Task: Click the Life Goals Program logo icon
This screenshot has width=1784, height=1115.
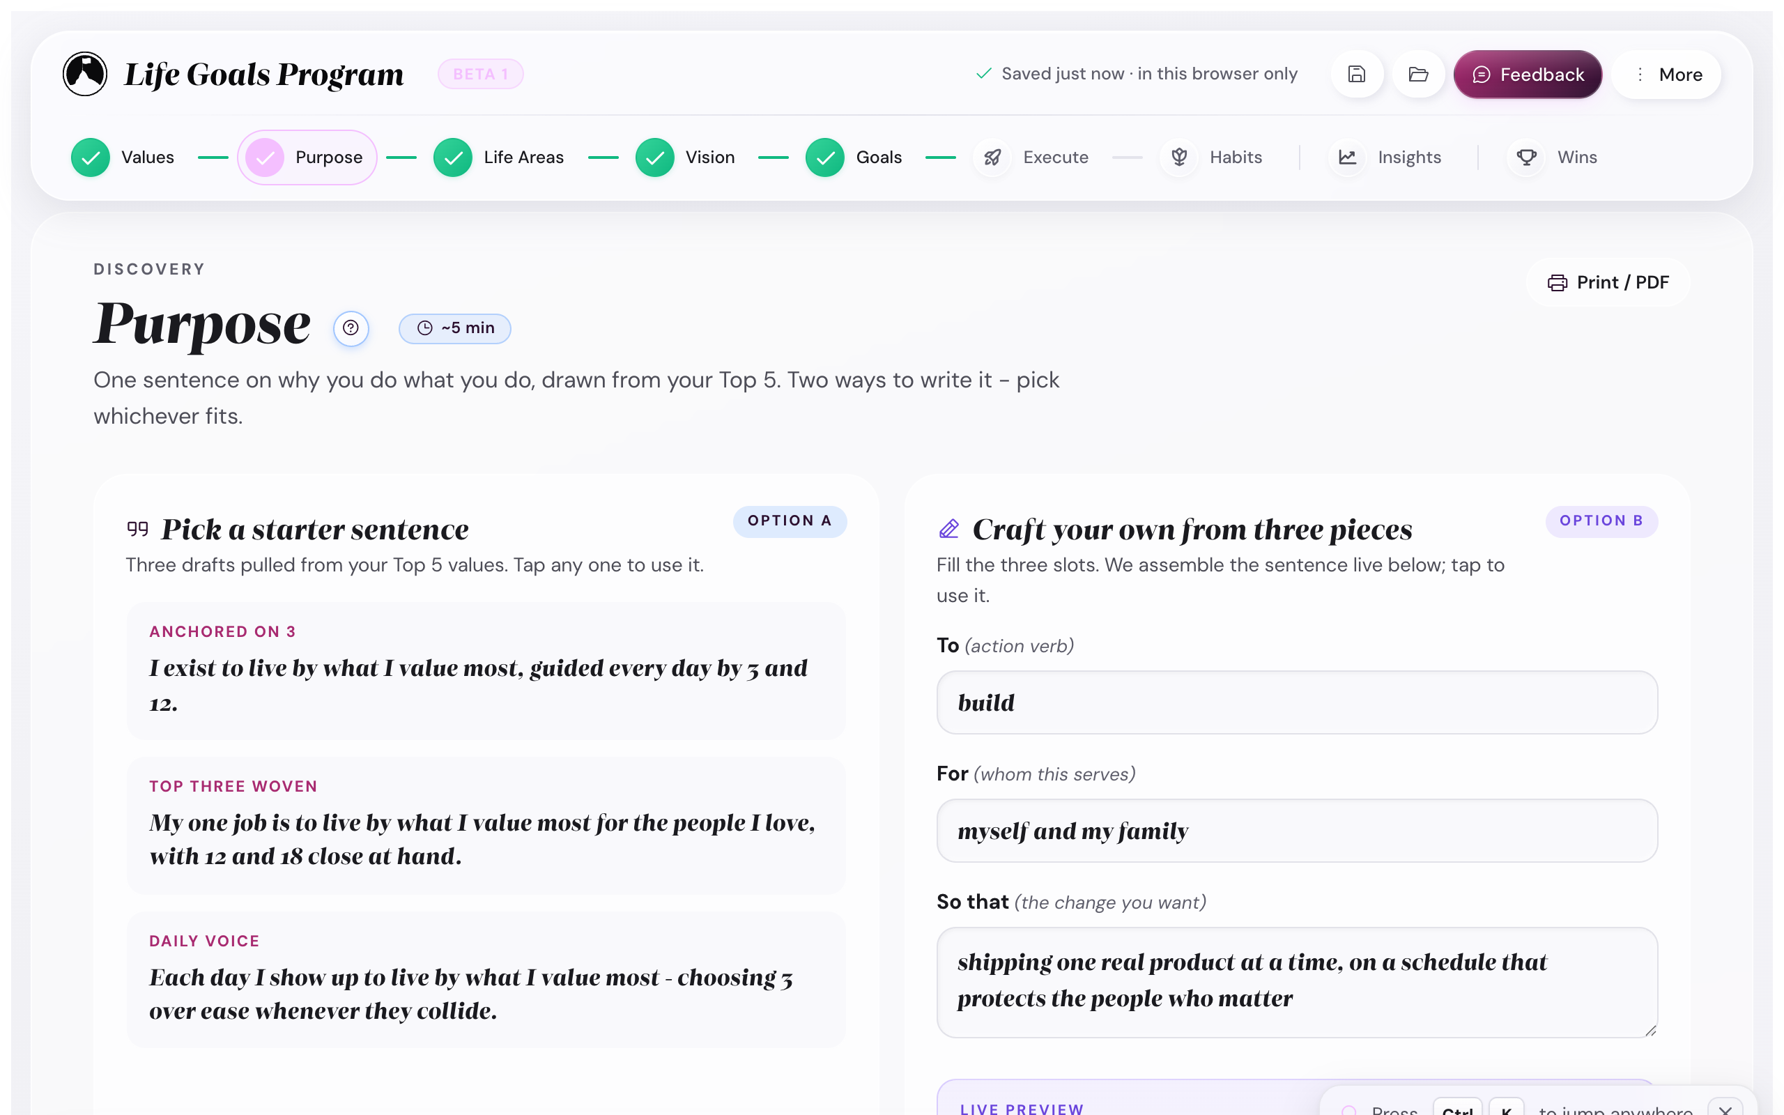Action: coord(85,74)
